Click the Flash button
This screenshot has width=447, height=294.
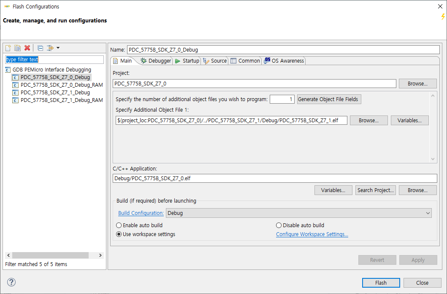(381, 283)
